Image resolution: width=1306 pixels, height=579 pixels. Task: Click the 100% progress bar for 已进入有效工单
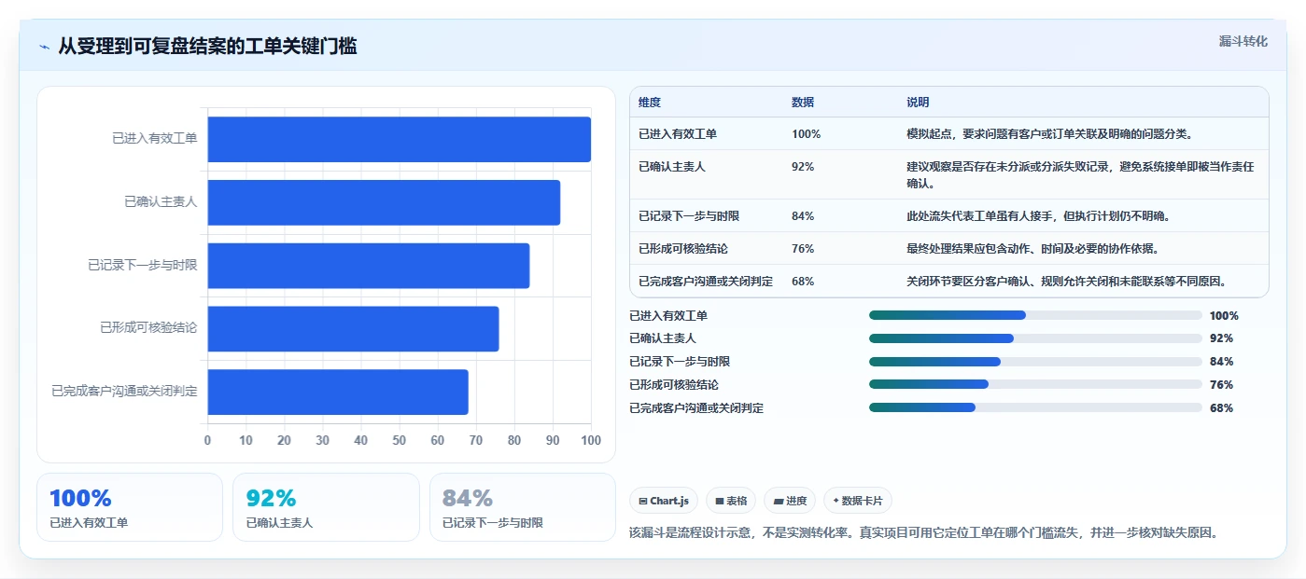point(1035,315)
